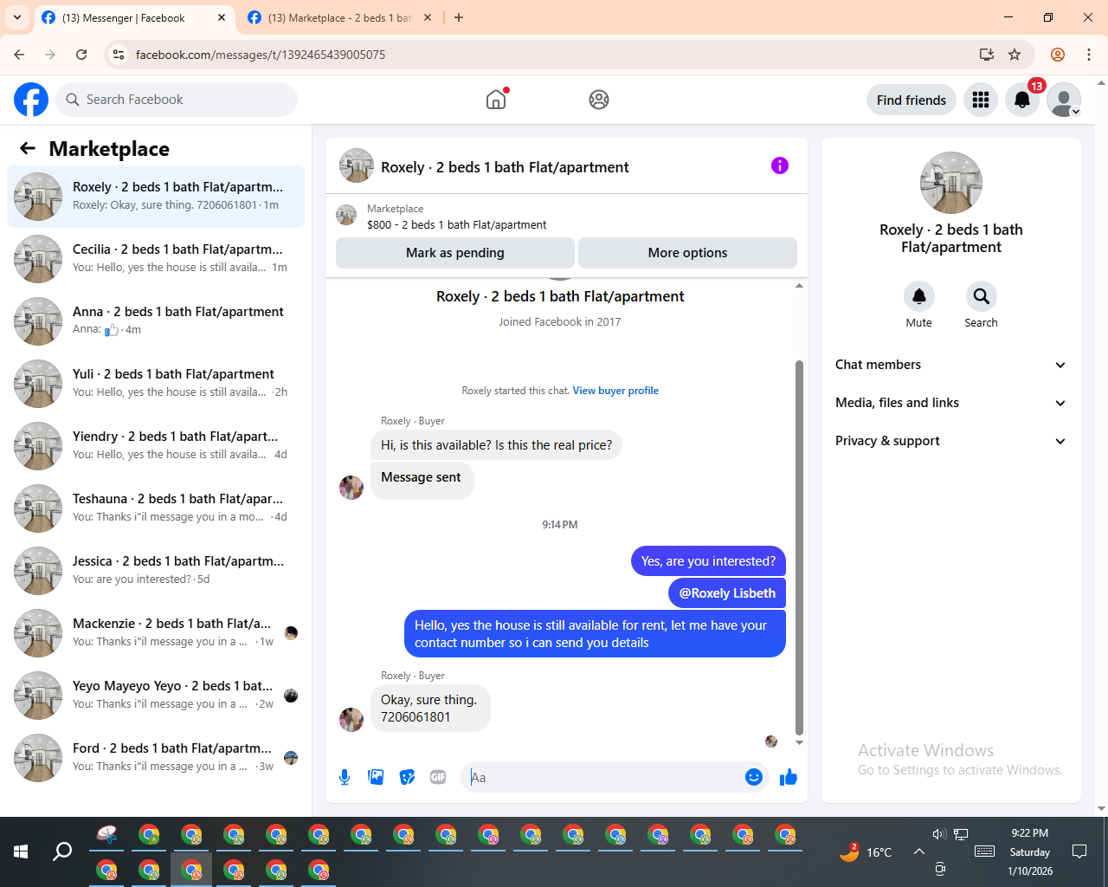Click the voice clip microphone icon
This screenshot has width=1108, height=887.
tap(345, 777)
